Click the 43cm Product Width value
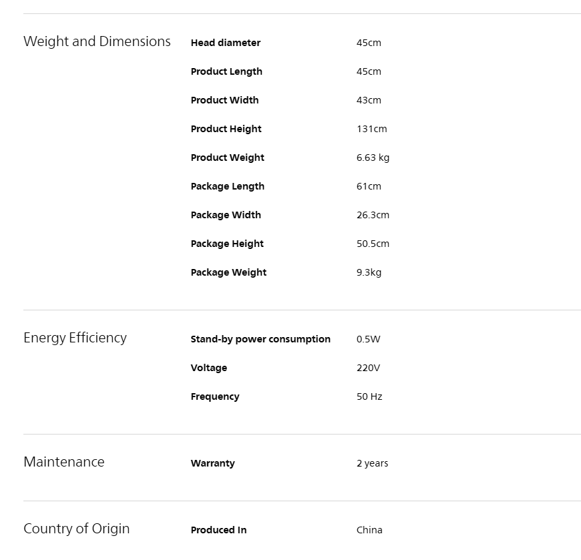 tap(369, 100)
